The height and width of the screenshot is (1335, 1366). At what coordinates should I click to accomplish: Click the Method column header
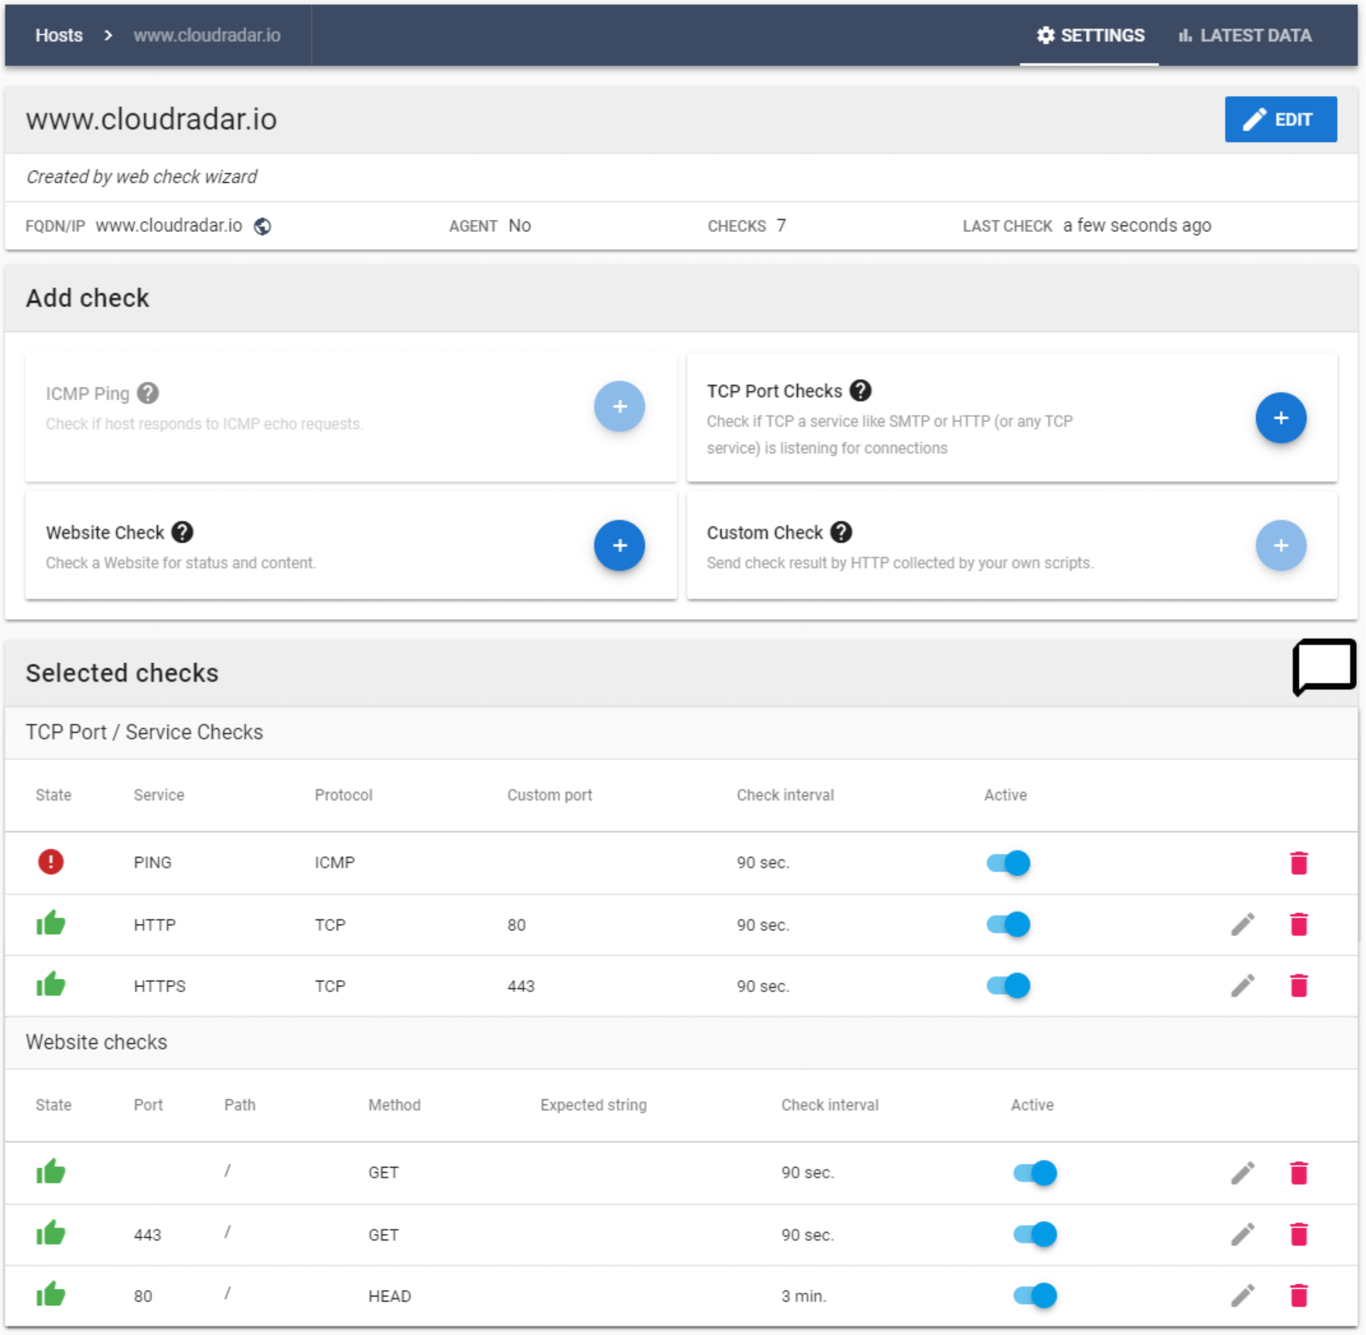pos(395,1105)
